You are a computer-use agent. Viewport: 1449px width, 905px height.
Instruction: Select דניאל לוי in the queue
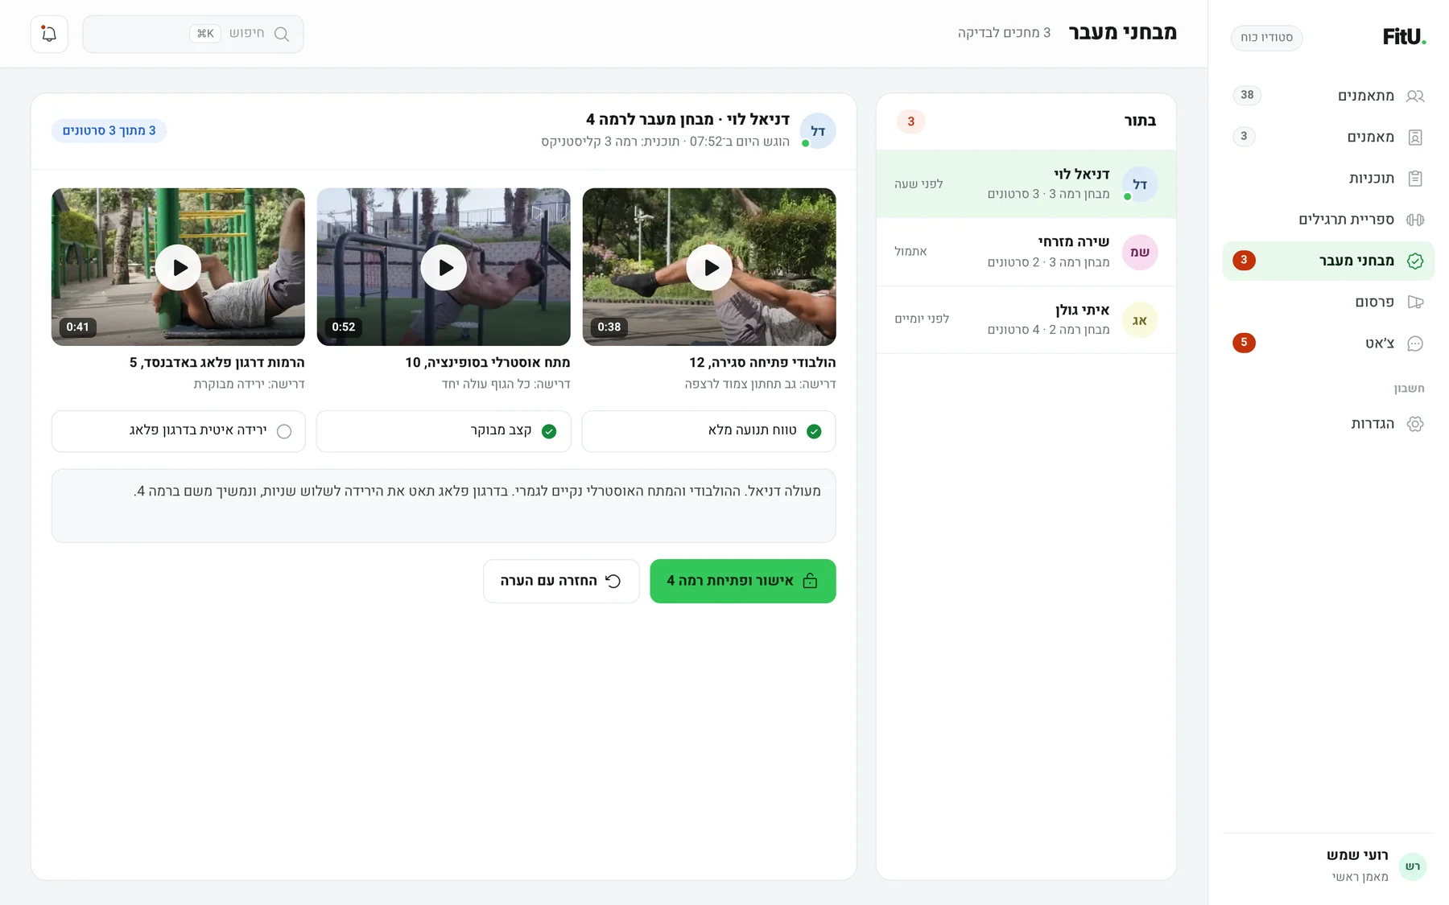tap(1026, 184)
